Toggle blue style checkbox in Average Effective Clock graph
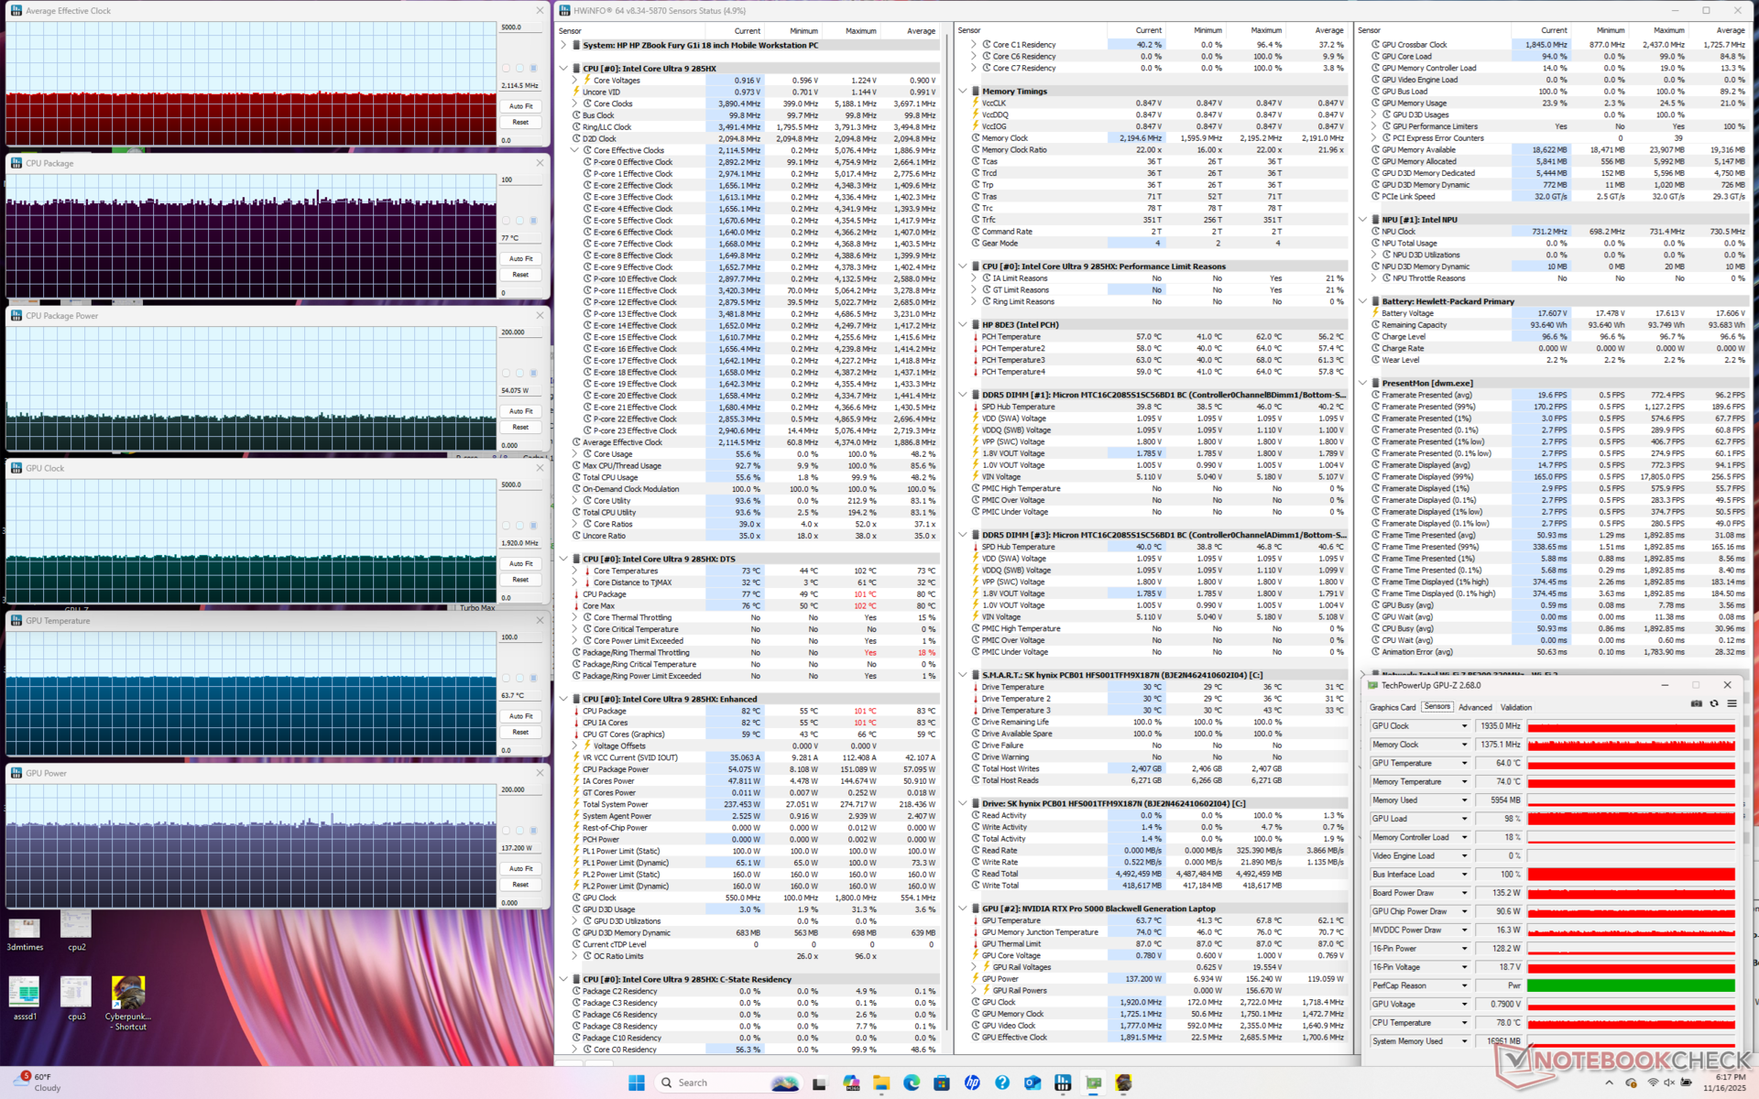Viewport: 1759px width, 1099px height. tap(533, 68)
